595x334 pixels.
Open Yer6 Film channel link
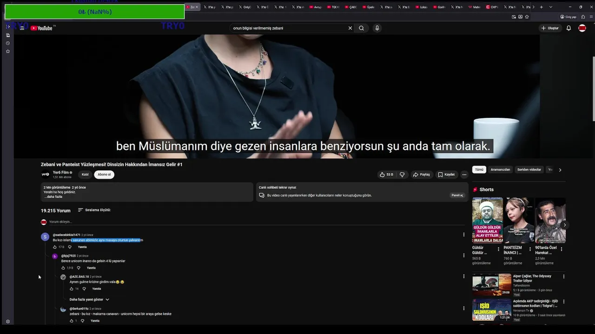coord(60,173)
